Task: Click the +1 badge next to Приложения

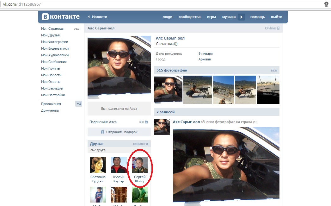Action: 79,104
